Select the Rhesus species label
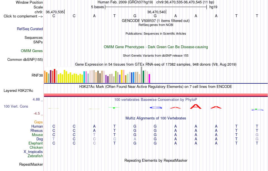Image resolution: width=268 pixels, height=171 pixels. 37,130
